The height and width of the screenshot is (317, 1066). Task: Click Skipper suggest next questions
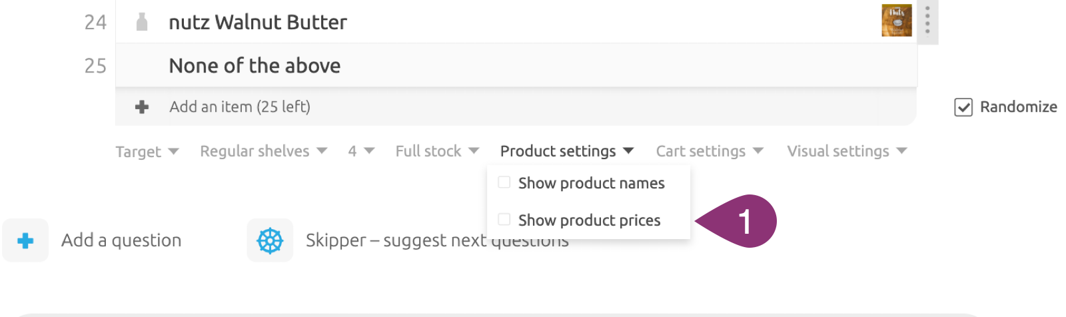pos(393,240)
